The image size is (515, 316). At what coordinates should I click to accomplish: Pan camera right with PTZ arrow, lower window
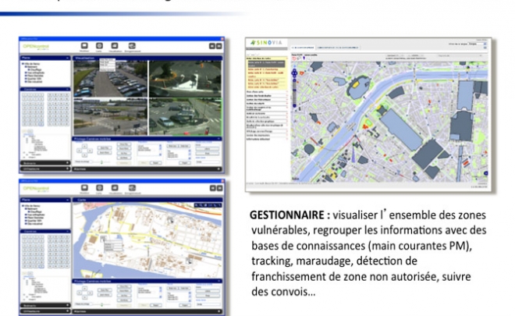pos(91,293)
